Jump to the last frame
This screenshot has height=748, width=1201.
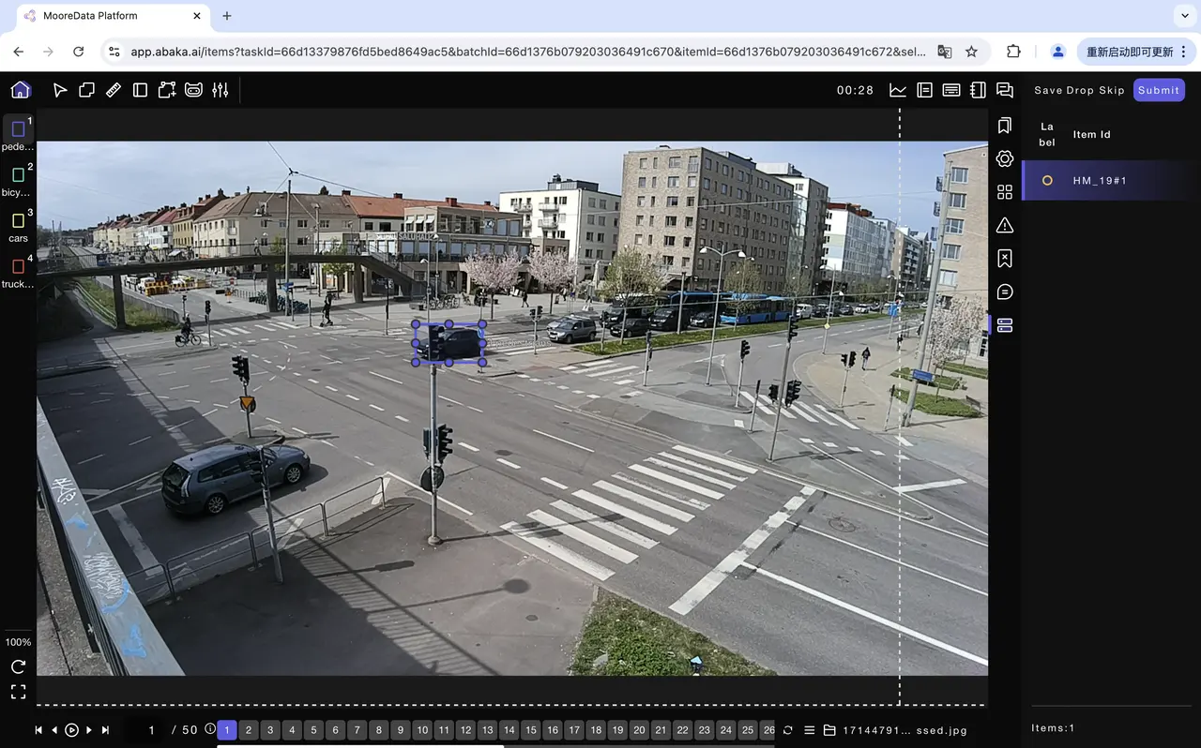(105, 730)
